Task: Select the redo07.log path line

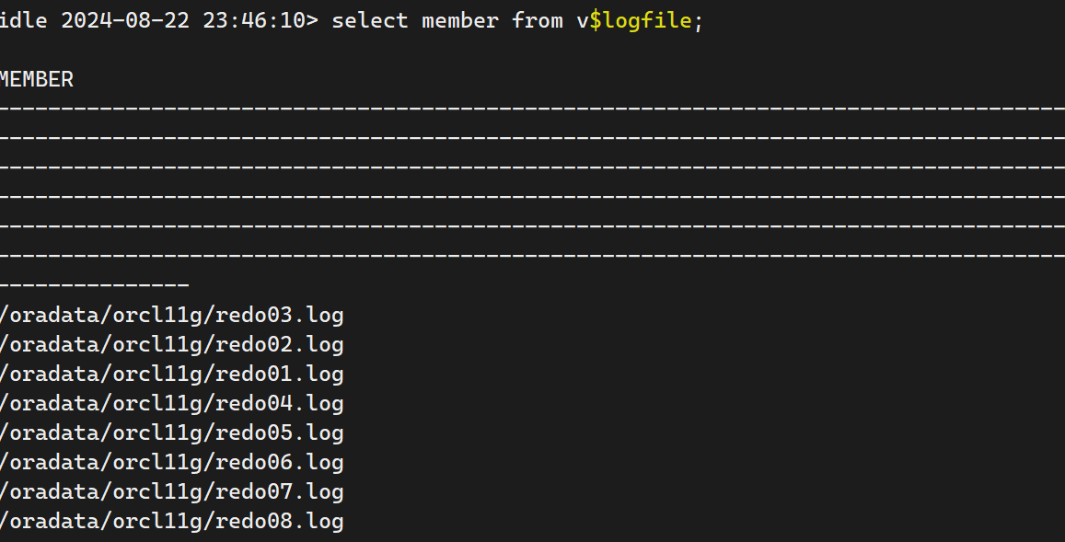Action: (x=172, y=492)
